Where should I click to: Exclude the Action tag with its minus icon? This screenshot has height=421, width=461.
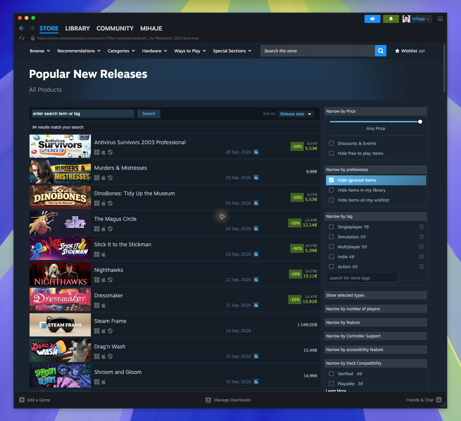click(422, 267)
